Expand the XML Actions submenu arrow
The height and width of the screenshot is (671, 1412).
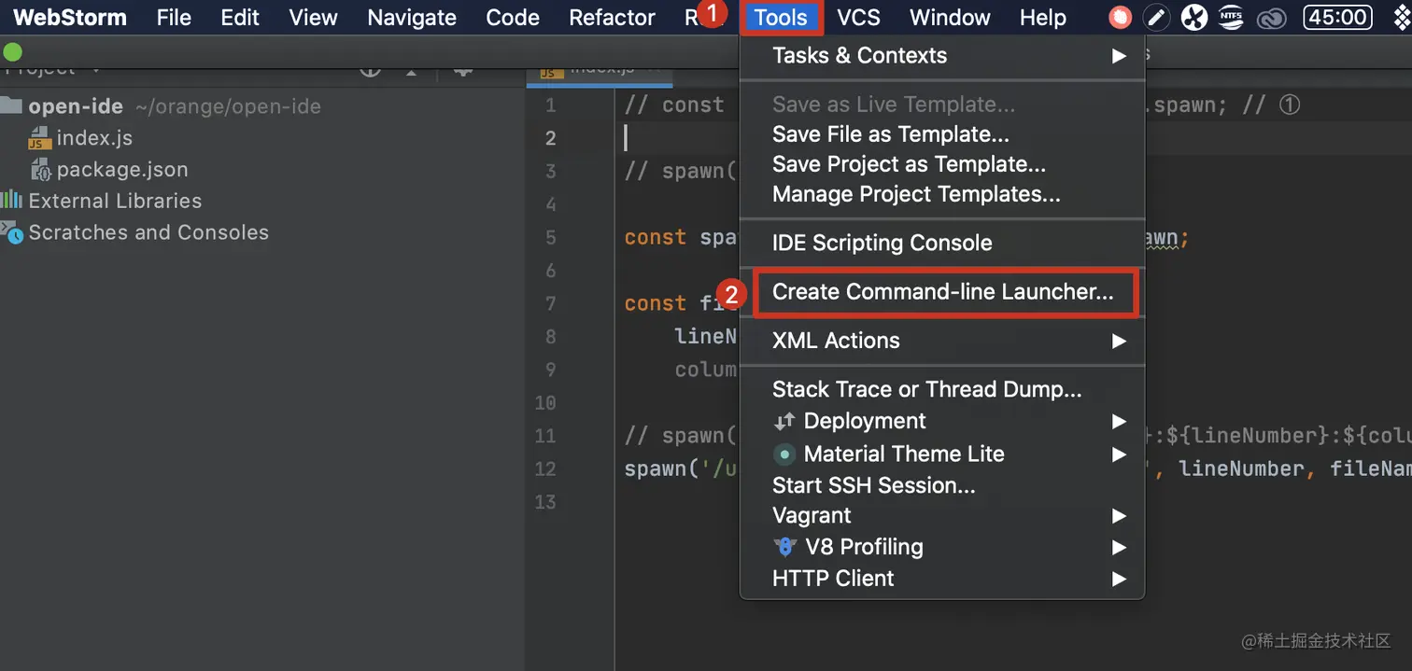click(1119, 342)
